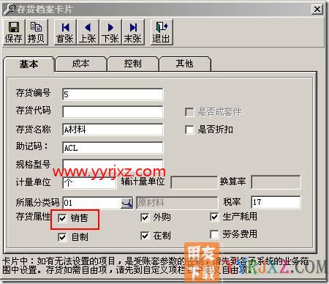This screenshot has height=284, width=329.
Task: Click the 保存 (Save) toolbar icon
Action: point(14,32)
